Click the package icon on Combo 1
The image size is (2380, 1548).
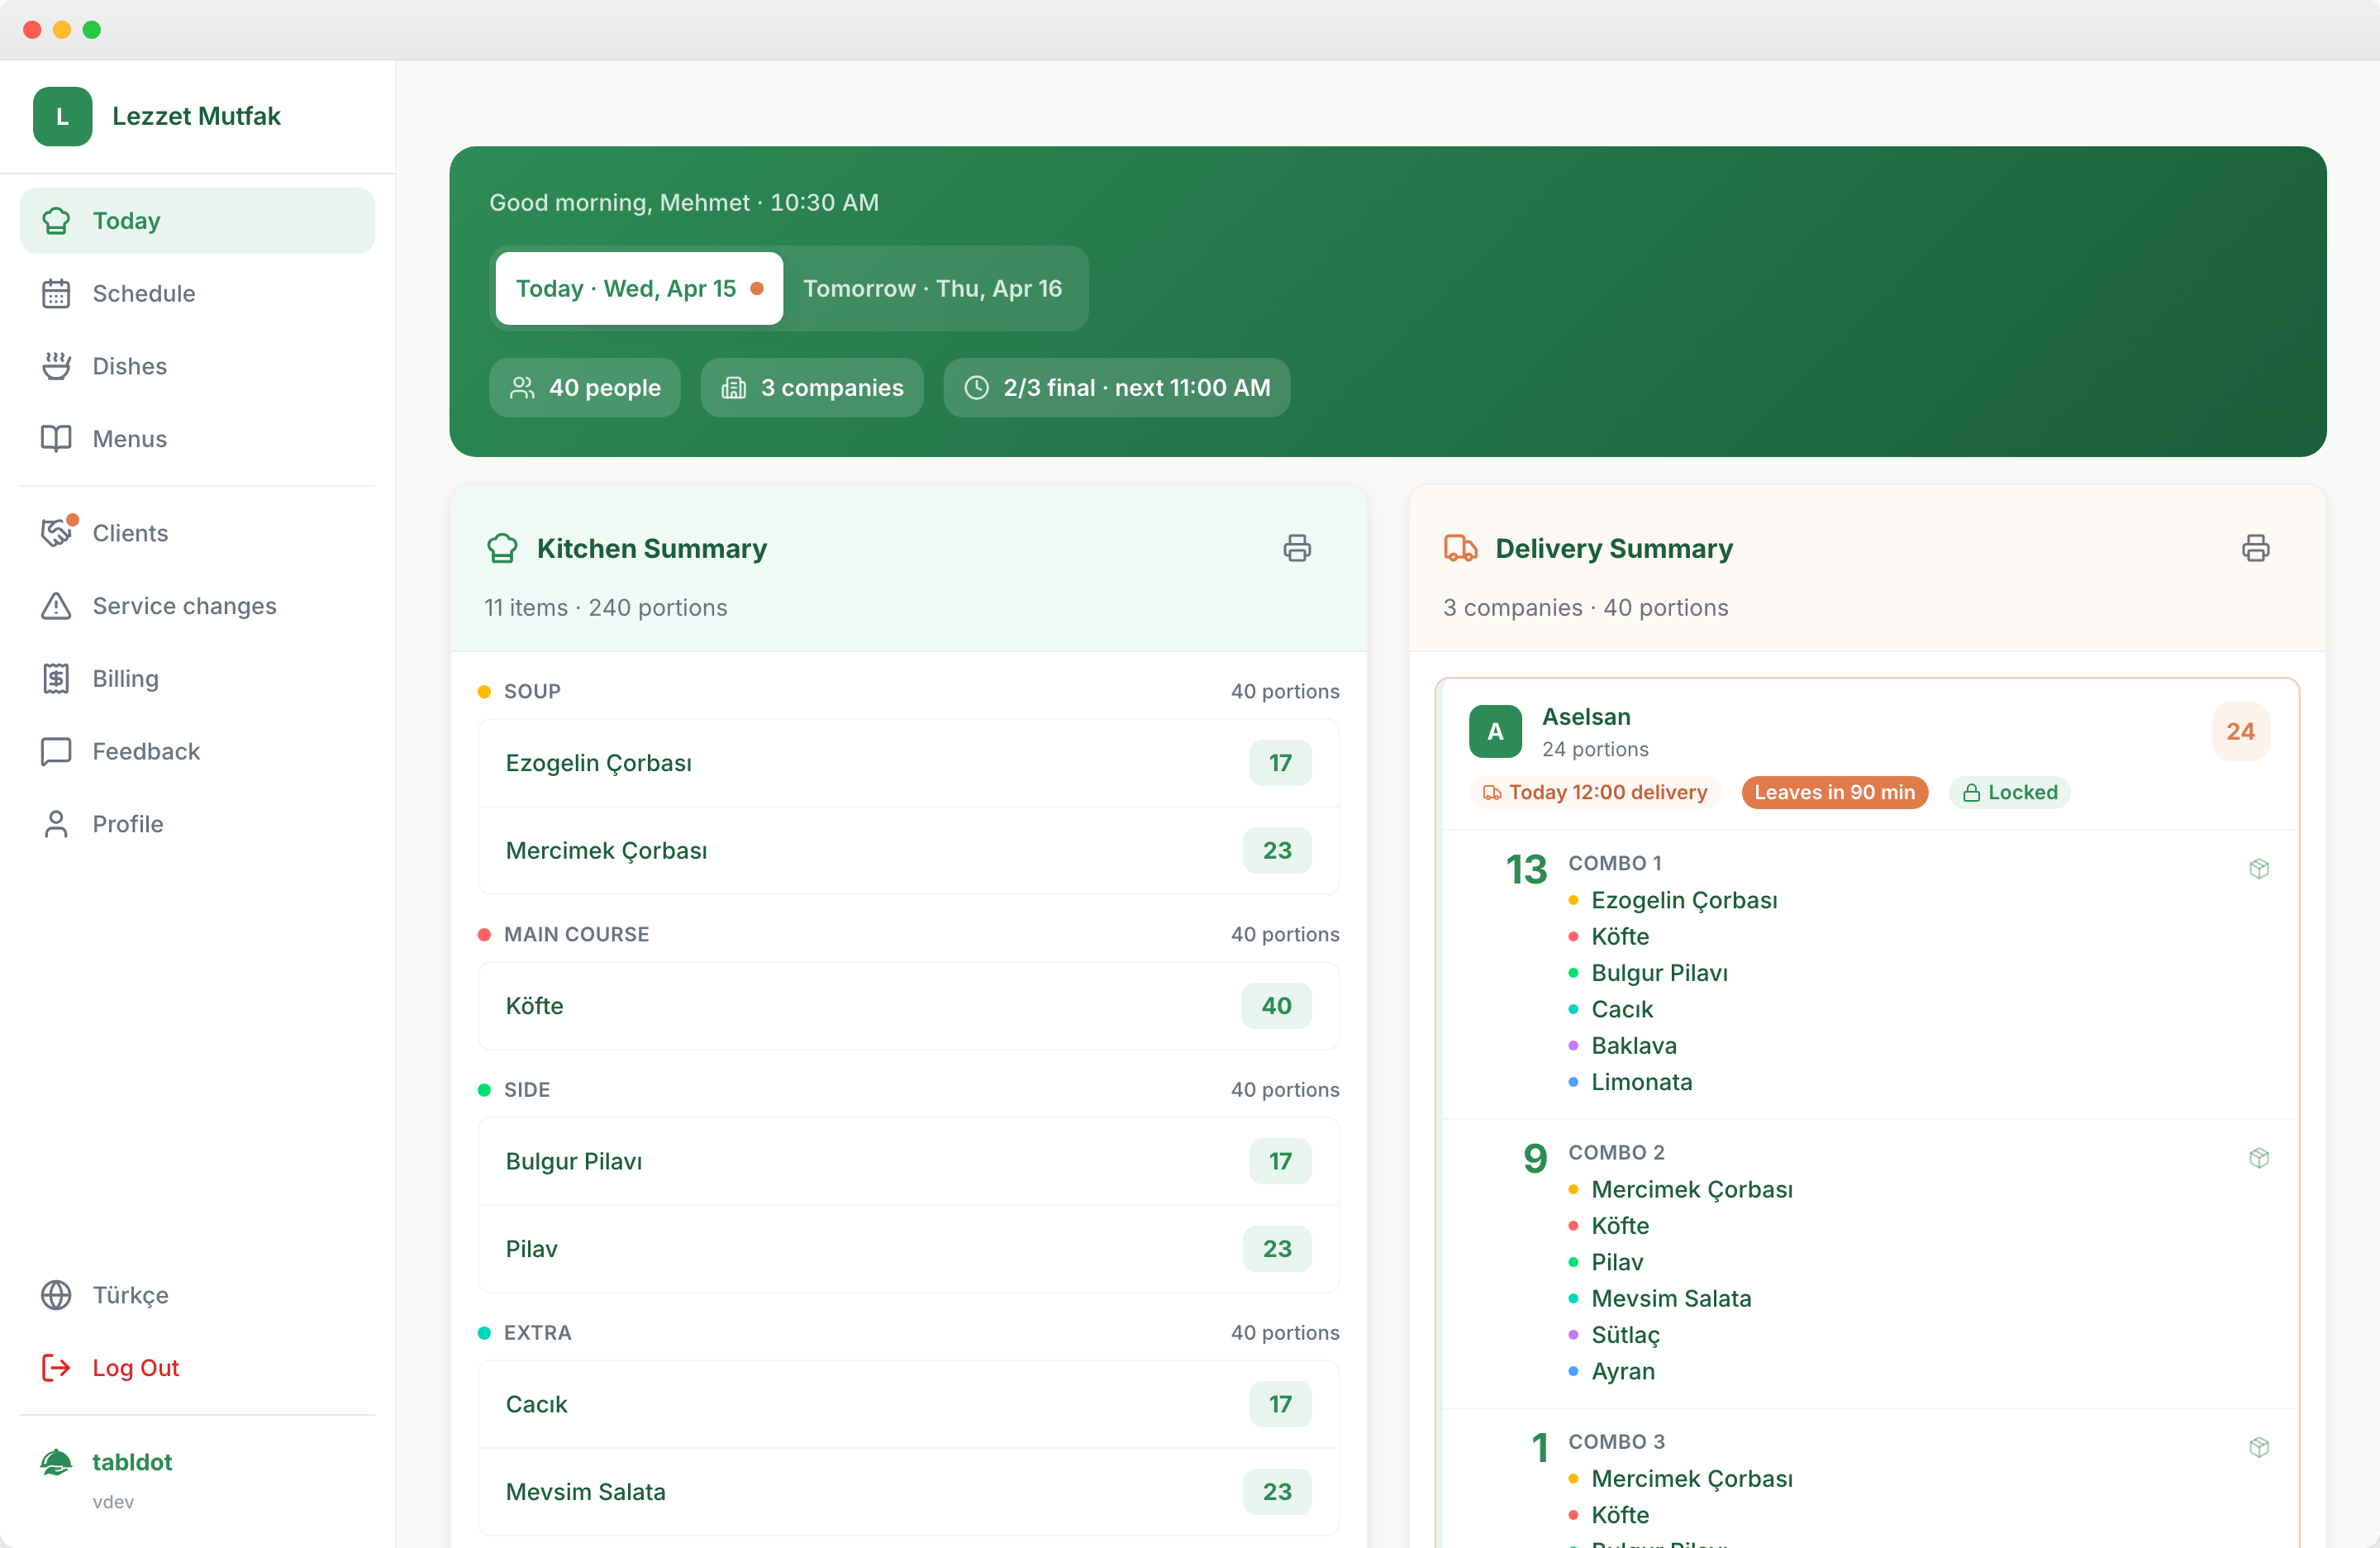(x=2258, y=868)
